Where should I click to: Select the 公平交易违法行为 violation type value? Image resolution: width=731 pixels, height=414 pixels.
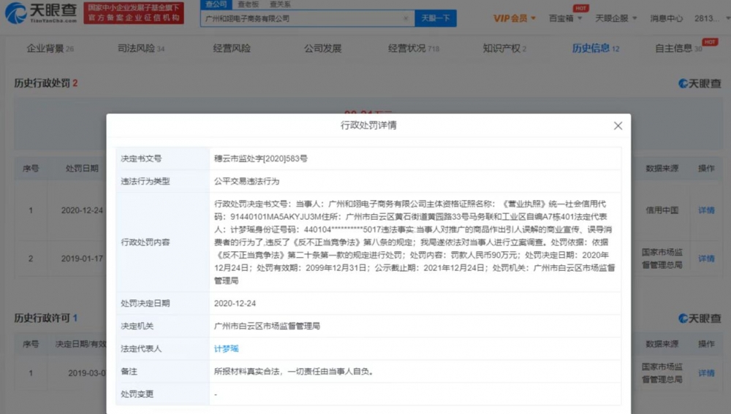pyautogui.click(x=246, y=182)
